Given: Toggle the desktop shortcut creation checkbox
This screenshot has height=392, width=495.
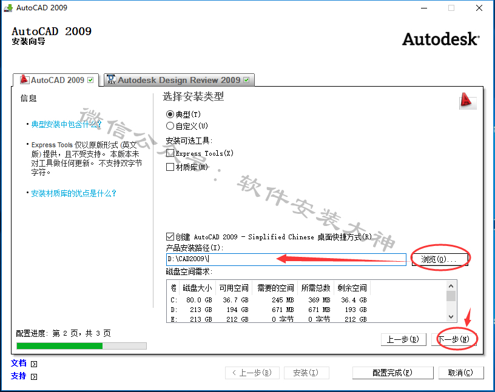Looking at the screenshot, I should pyautogui.click(x=170, y=236).
